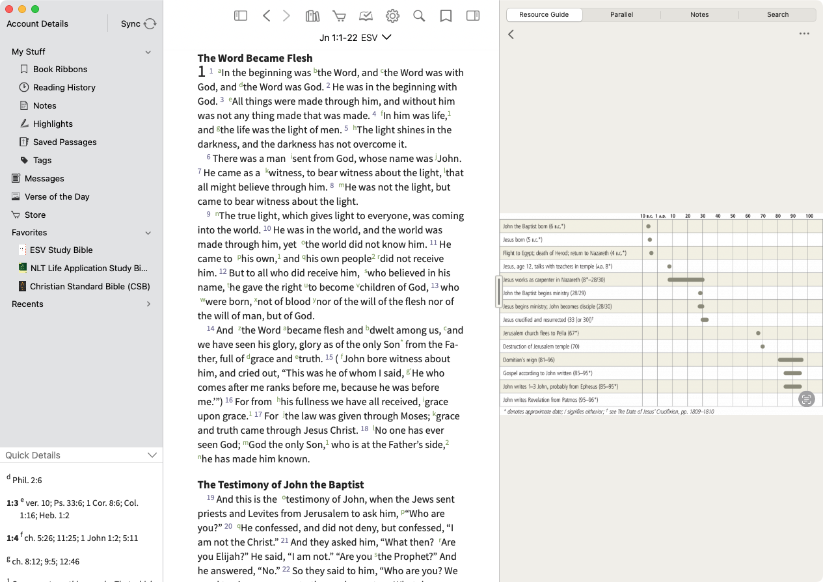Open Store in the sidebar
The height and width of the screenshot is (582, 823).
tap(35, 215)
